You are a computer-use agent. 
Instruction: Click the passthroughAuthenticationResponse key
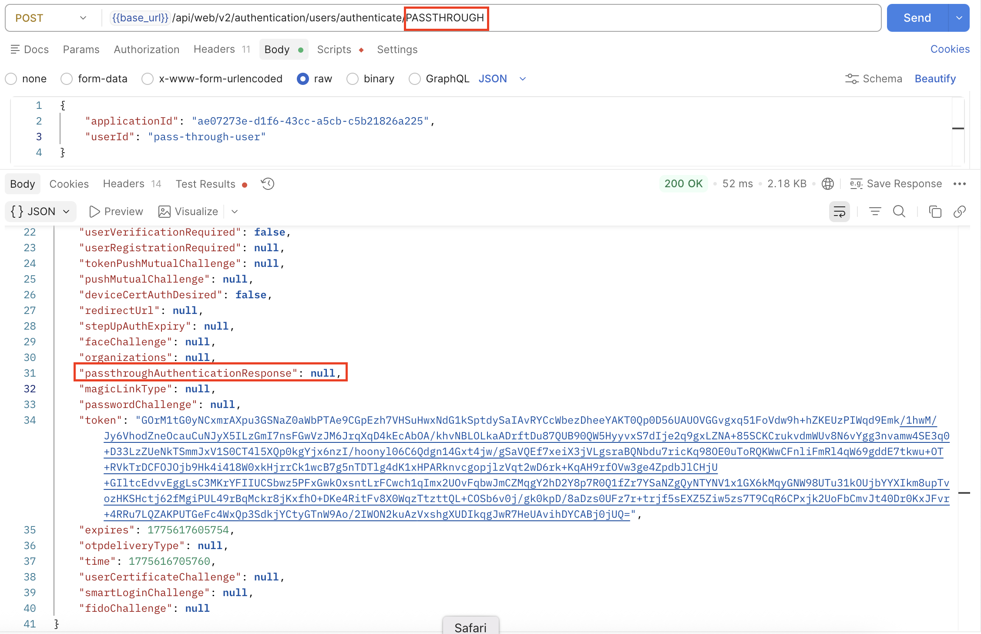pos(188,373)
